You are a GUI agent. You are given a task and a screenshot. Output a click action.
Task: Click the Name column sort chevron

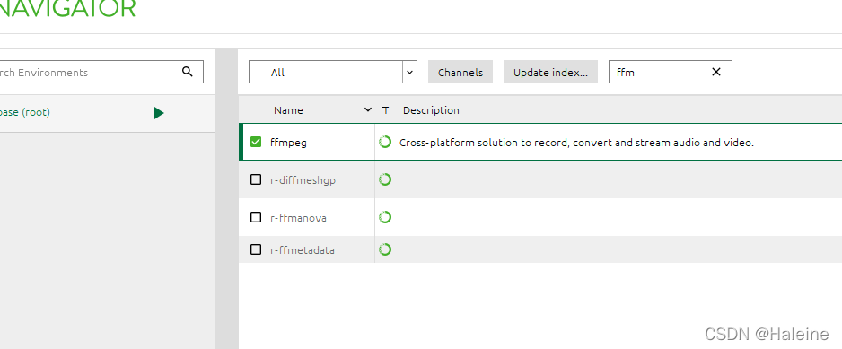click(x=368, y=109)
